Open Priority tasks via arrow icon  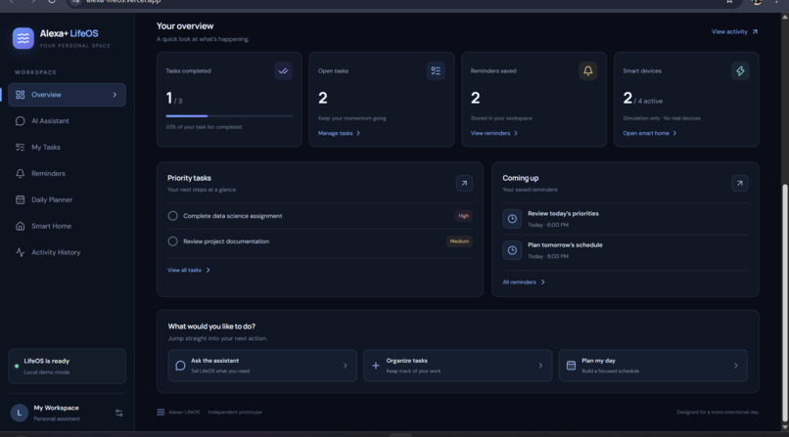464,184
